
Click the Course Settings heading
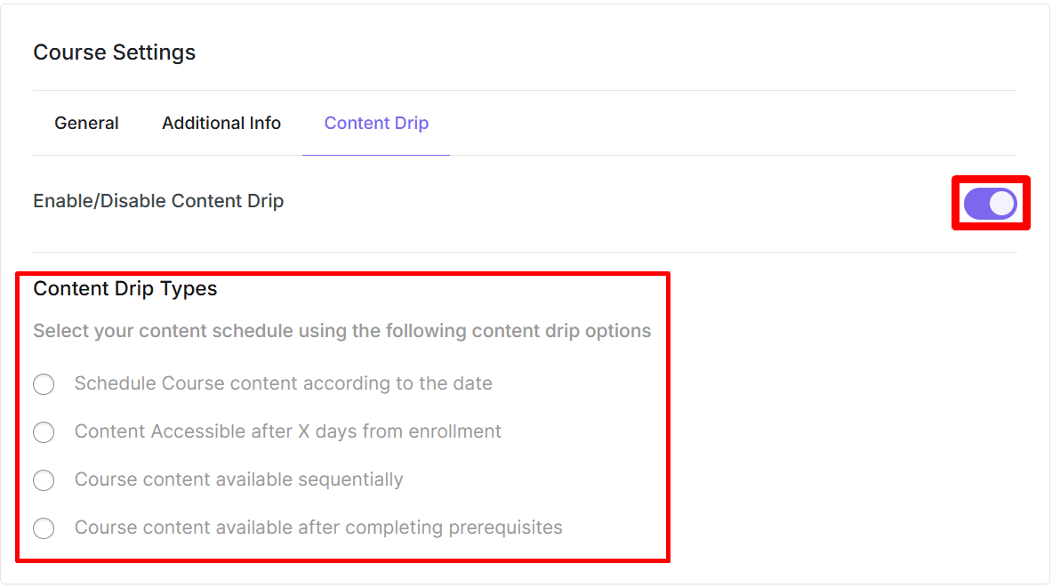(x=114, y=52)
